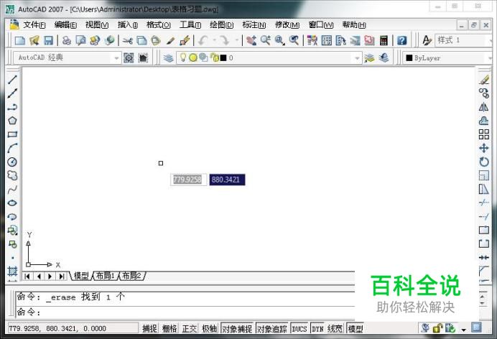497x339 pixels.
Task: Click the Extend tool
Action: pos(483,217)
